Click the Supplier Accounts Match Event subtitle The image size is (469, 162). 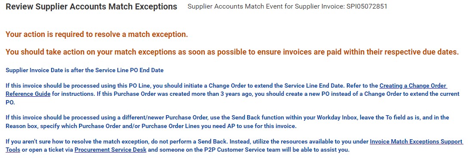coord(287,6)
